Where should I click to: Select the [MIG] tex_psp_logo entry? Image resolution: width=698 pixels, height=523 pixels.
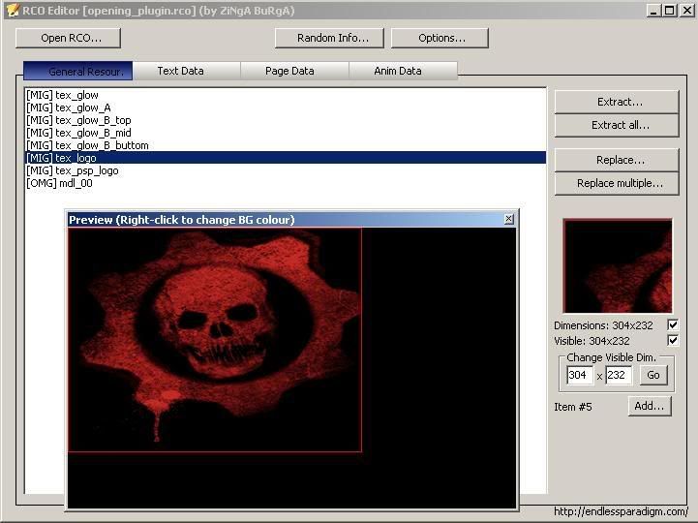click(x=286, y=170)
